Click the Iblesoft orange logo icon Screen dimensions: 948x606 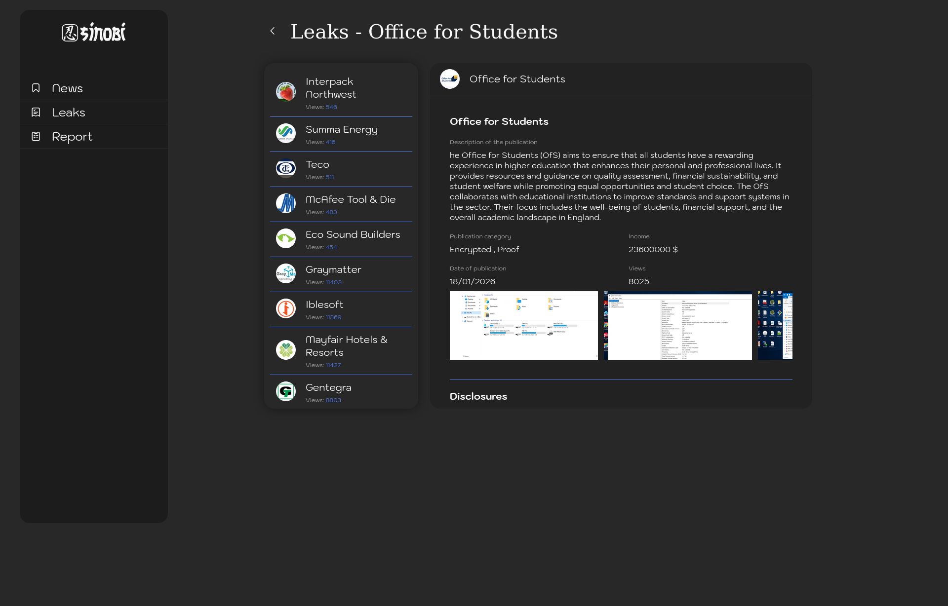coord(286,309)
